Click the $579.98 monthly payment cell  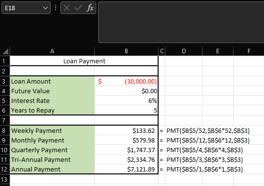click(x=126, y=140)
